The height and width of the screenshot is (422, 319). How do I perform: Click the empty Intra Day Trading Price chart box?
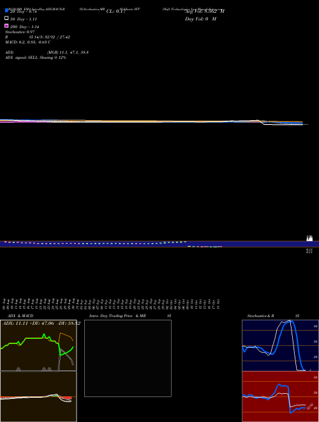coord(128,358)
